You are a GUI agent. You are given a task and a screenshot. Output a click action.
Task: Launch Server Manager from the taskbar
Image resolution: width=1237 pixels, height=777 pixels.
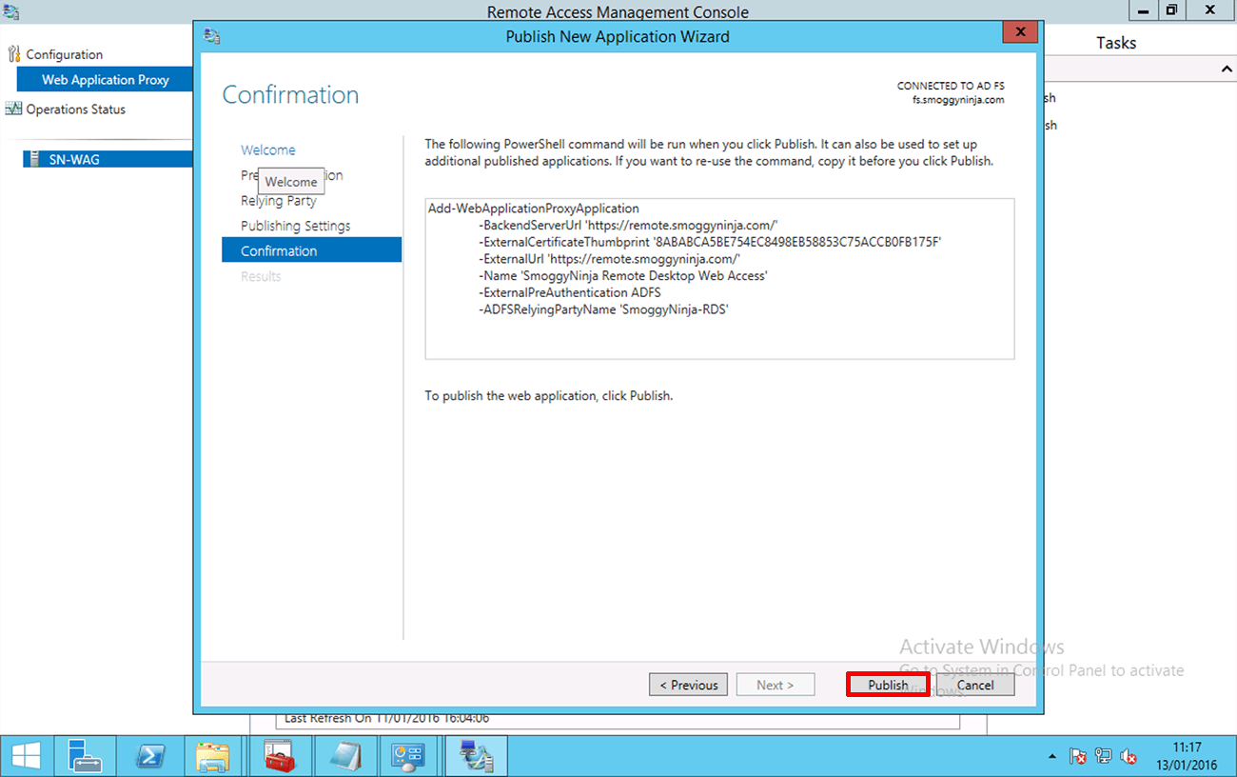pos(84,756)
